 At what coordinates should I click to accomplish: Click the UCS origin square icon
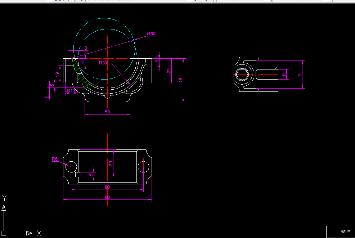coord(4,233)
